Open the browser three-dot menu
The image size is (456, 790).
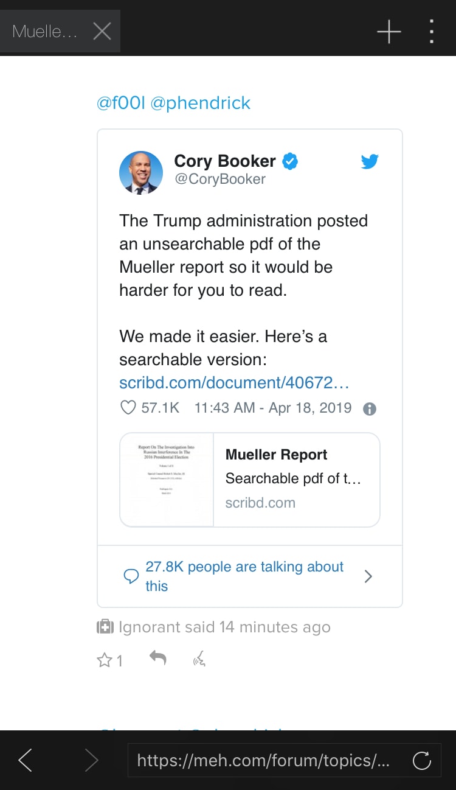[x=431, y=31]
